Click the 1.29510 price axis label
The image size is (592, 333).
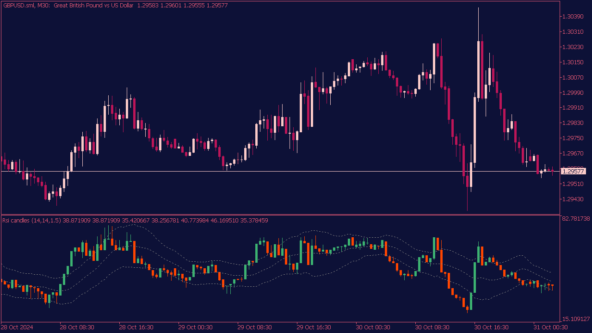click(573, 184)
